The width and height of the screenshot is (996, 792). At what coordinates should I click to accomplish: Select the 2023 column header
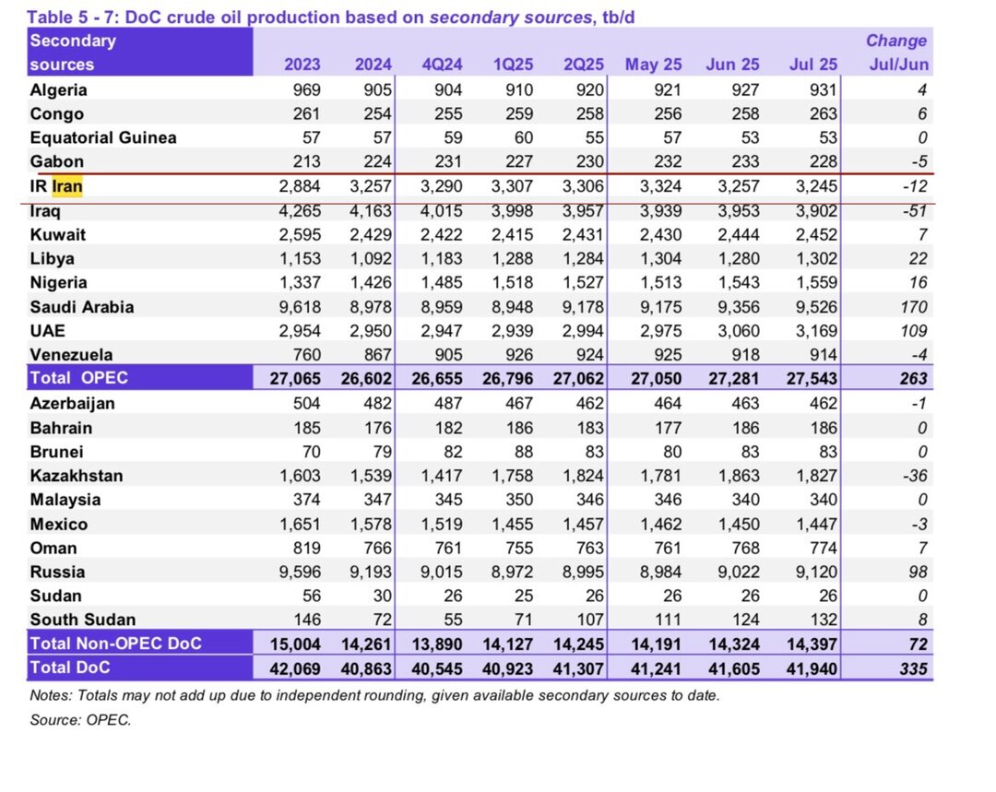[302, 65]
